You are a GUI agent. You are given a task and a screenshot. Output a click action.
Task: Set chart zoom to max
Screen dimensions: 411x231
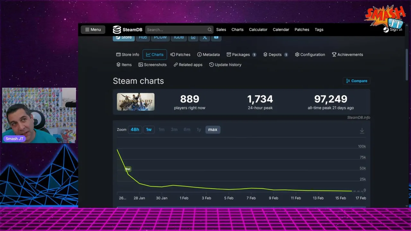click(213, 130)
